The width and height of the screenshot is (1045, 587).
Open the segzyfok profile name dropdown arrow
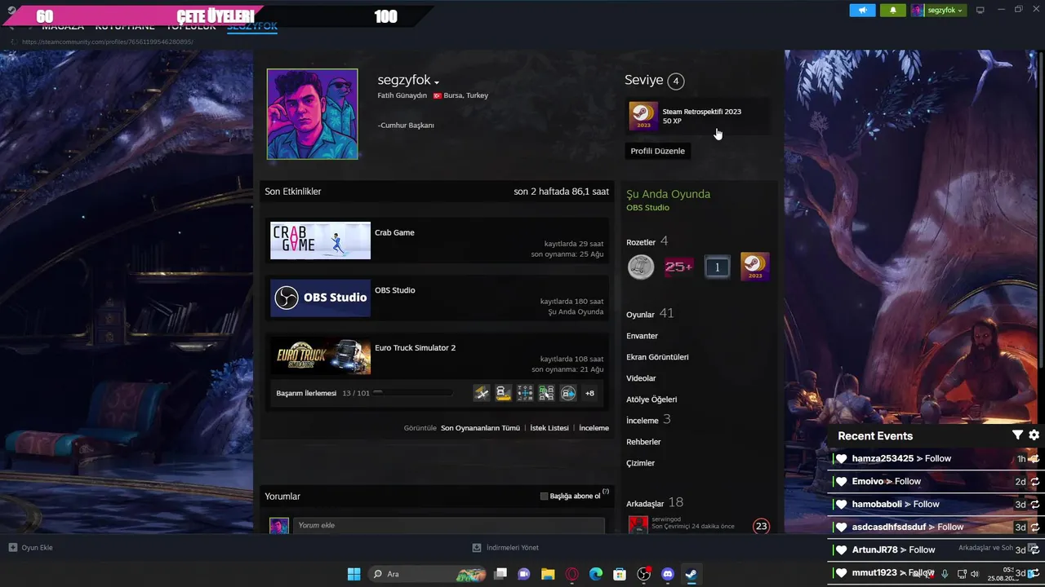437,82
